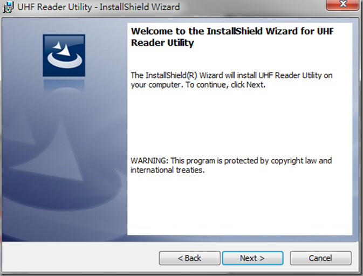Click the 'Welcome to the InstallShield Wizard' heading

pyautogui.click(x=232, y=31)
